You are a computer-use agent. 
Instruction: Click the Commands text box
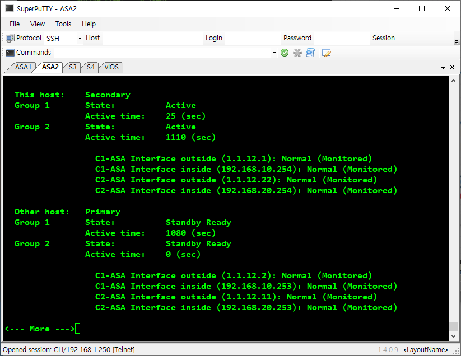(162, 53)
